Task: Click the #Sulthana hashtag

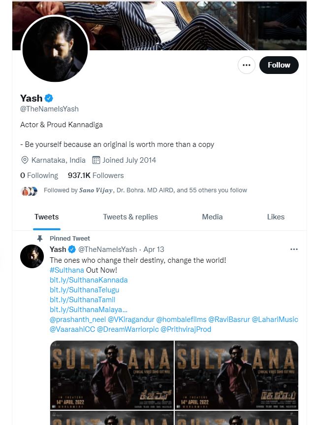Action: click(x=67, y=270)
